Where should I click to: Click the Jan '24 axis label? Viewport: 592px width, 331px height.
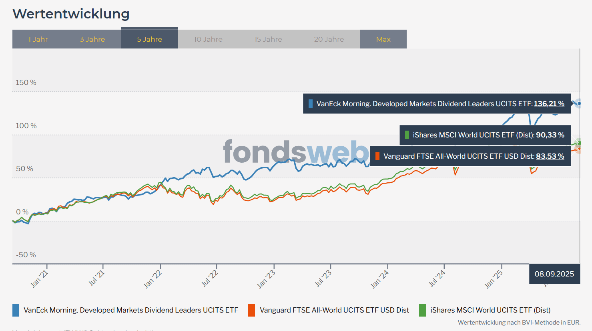pyautogui.click(x=379, y=279)
